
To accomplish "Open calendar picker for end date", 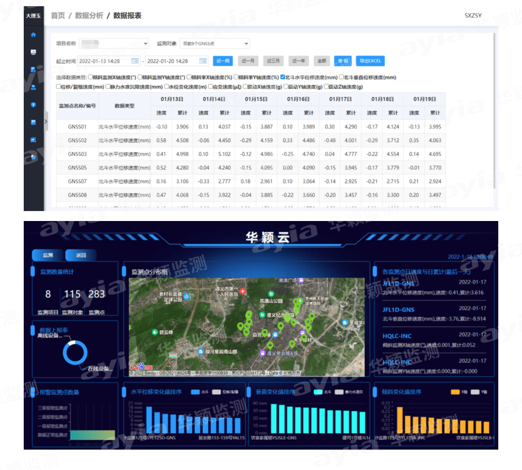I will 203,61.
